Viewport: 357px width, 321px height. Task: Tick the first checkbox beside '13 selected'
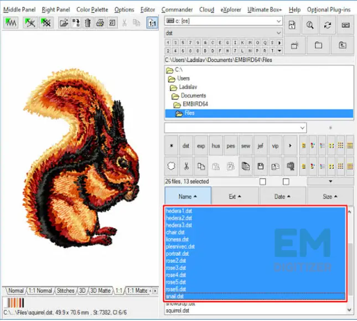coord(263,182)
